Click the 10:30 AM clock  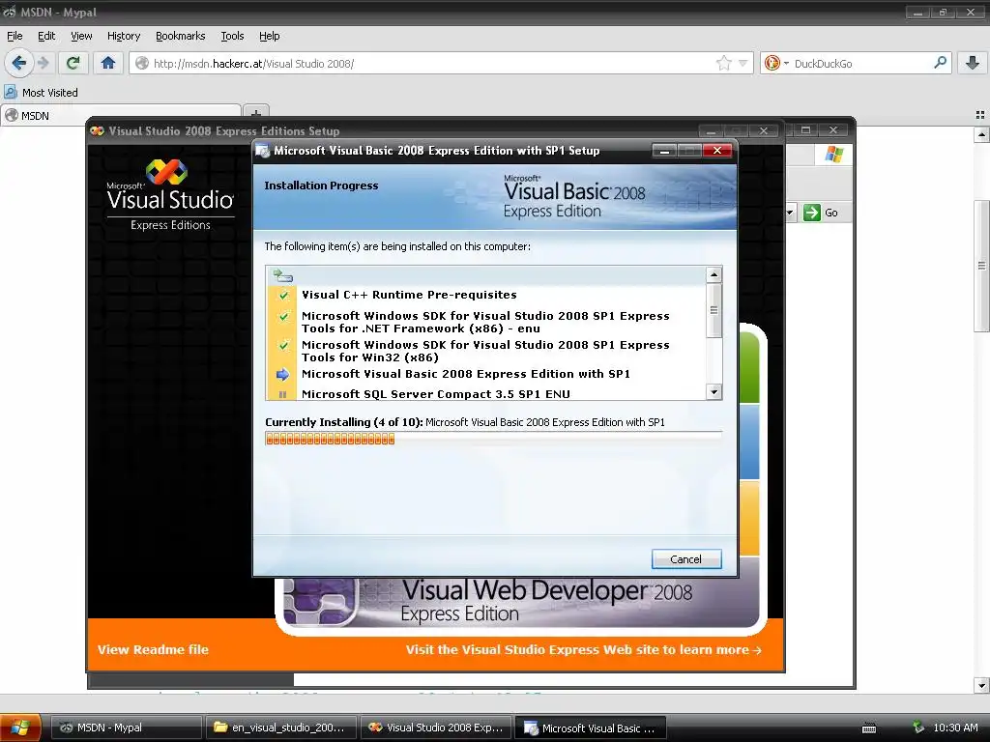point(955,728)
